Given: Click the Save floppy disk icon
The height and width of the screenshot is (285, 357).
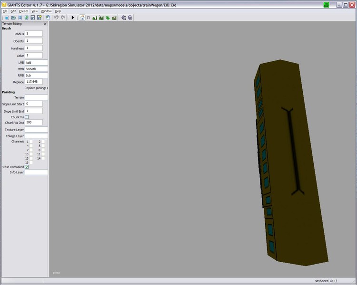Looking at the screenshot, I should [33, 18].
